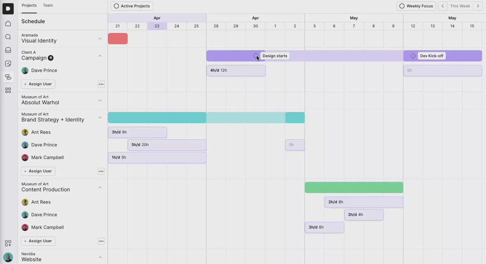The image size is (486, 264).
Task: Open Dave Prince's 2h/d 4h allocation
Action: pyautogui.click(x=364, y=215)
